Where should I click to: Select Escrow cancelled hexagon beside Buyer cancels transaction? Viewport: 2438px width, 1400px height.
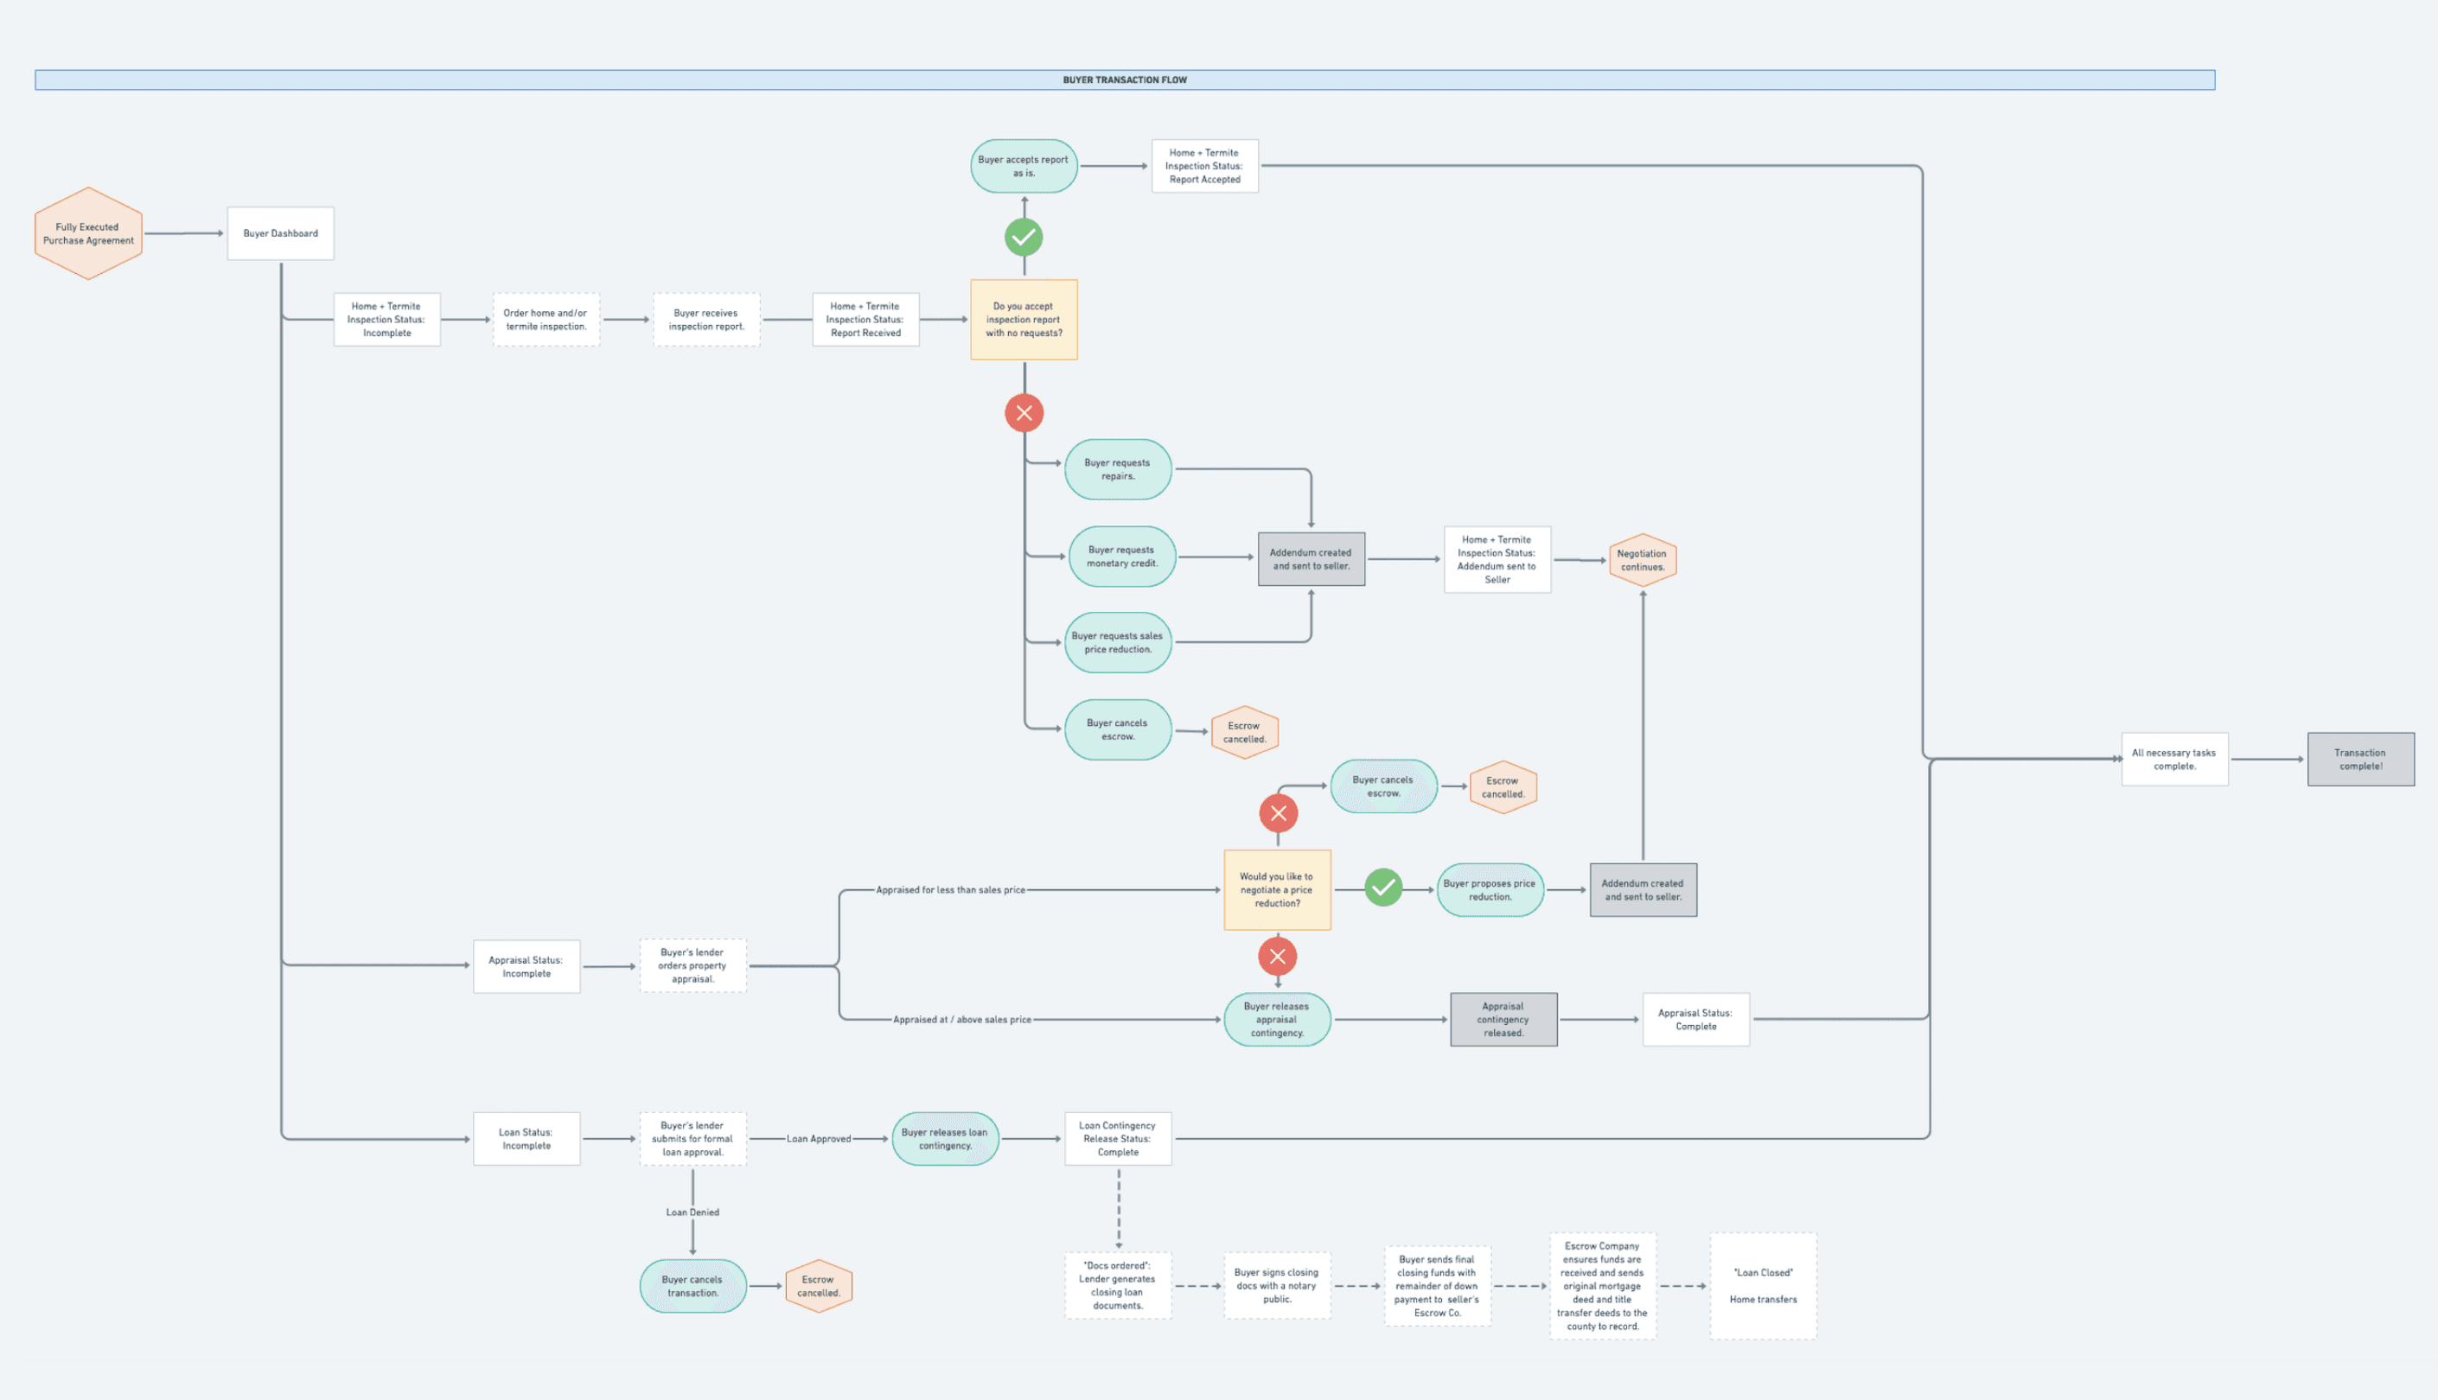coord(819,1286)
